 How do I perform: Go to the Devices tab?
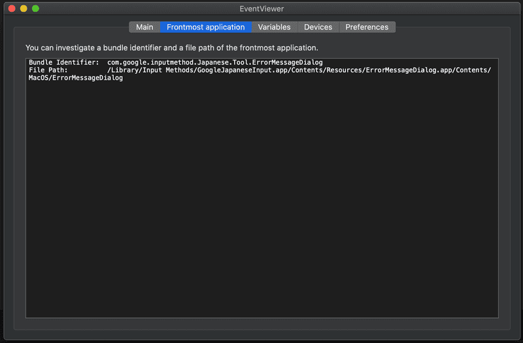point(318,27)
